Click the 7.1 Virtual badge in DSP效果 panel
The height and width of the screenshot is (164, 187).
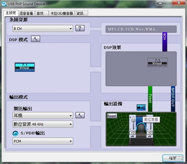pyautogui.click(x=157, y=62)
